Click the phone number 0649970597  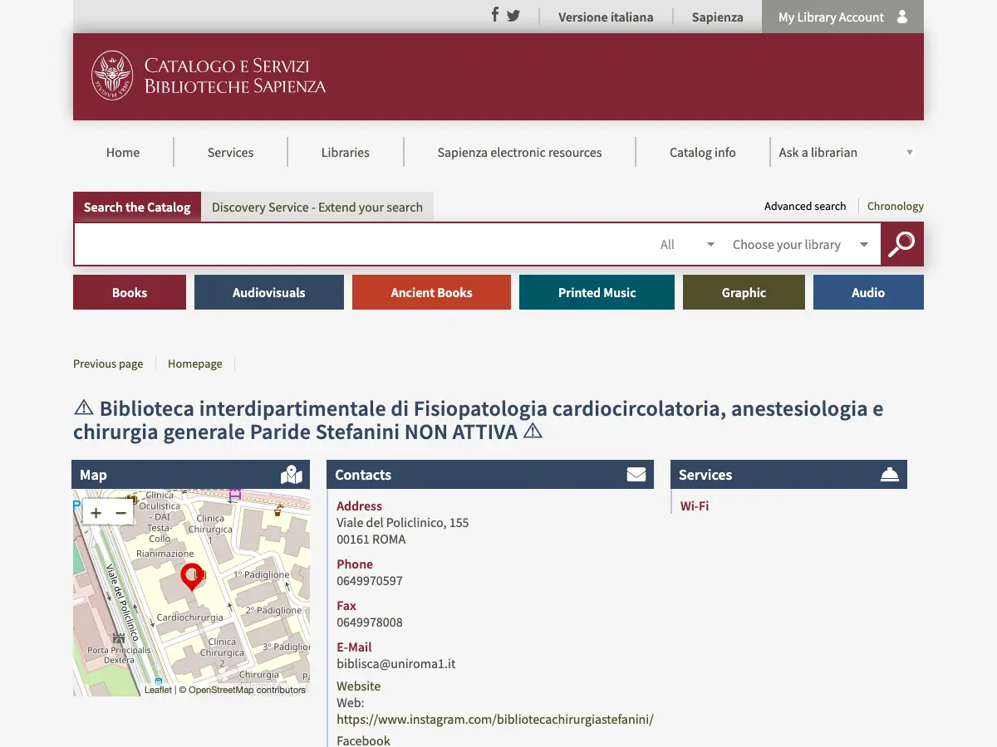370,581
